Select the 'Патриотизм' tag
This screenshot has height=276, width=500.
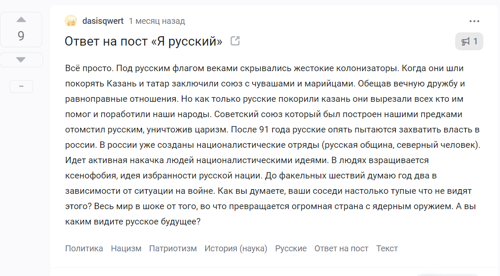coord(173,248)
